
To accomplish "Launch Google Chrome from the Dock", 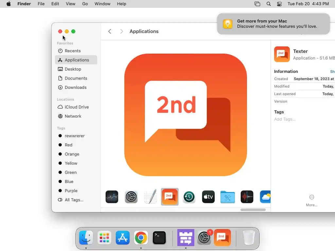I will 141,238.
